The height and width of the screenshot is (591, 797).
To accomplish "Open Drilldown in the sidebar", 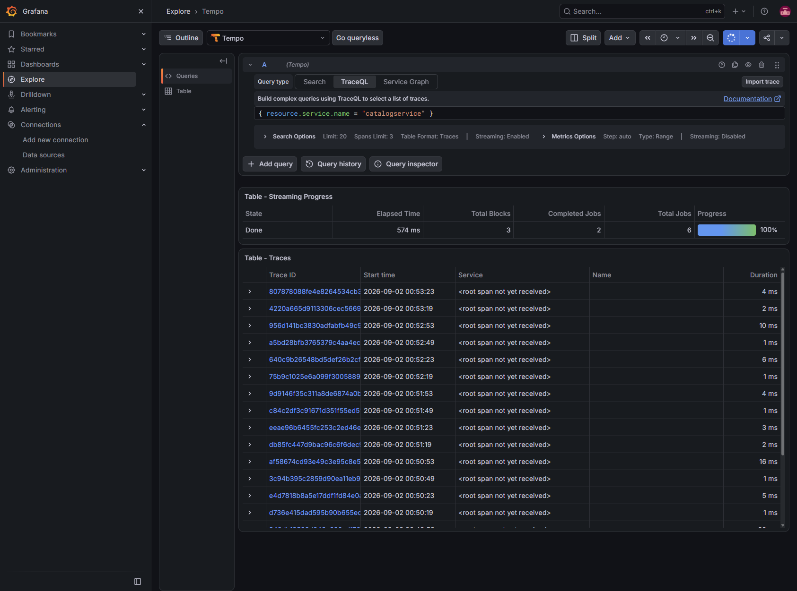I will click(36, 94).
